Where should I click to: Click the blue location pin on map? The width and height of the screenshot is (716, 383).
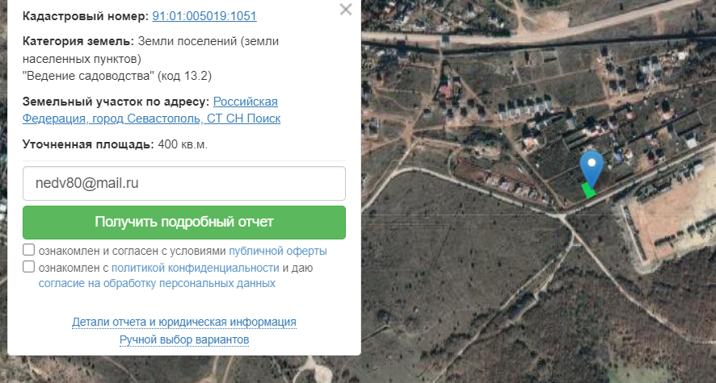(x=592, y=168)
